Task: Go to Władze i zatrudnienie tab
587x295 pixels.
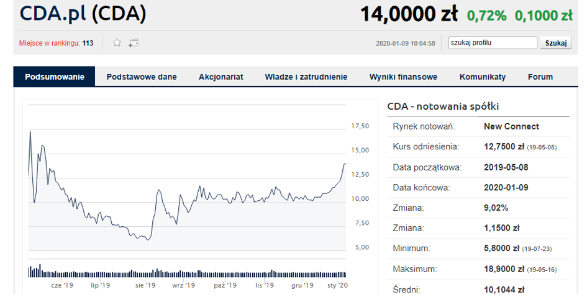Action: click(x=306, y=77)
